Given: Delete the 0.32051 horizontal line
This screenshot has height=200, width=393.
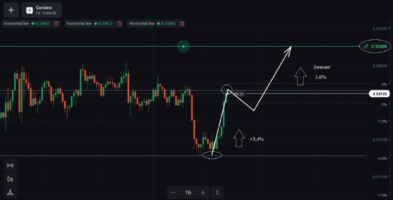Looking at the screenshot, I should click(x=56, y=24).
